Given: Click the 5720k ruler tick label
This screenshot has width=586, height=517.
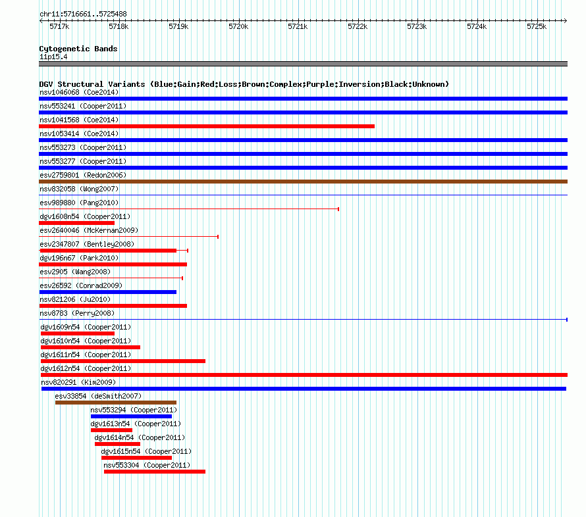Looking at the screenshot, I should (x=238, y=26).
